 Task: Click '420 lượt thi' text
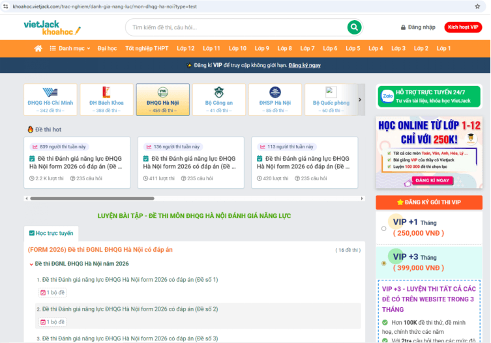point(276,178)
